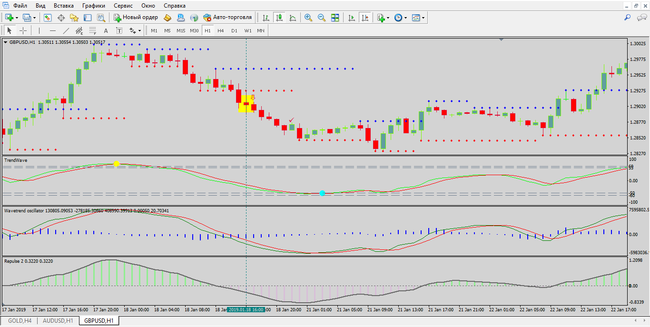Open the periods clock icon
Viewport: 650px width, 327px height.
coord(398,18)
